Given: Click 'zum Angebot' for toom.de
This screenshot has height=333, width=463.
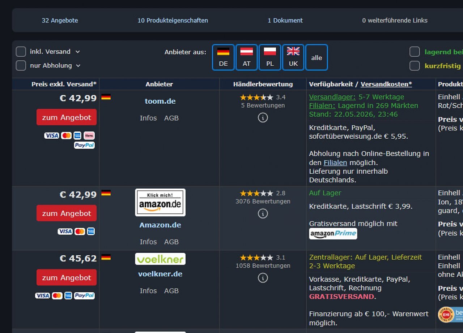Looking at the screenshot, I should coord(67,117).
